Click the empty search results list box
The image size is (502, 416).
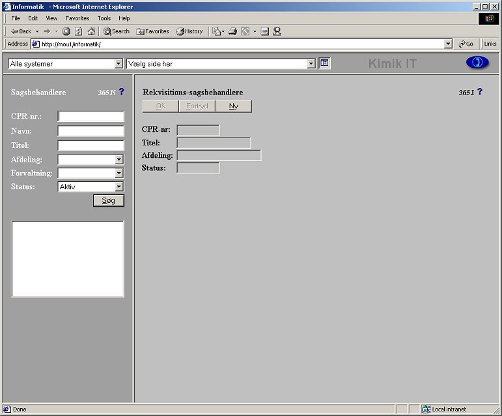click(x=68, y=259)
